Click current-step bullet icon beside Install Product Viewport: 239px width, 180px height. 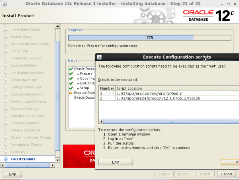[6, 159]
